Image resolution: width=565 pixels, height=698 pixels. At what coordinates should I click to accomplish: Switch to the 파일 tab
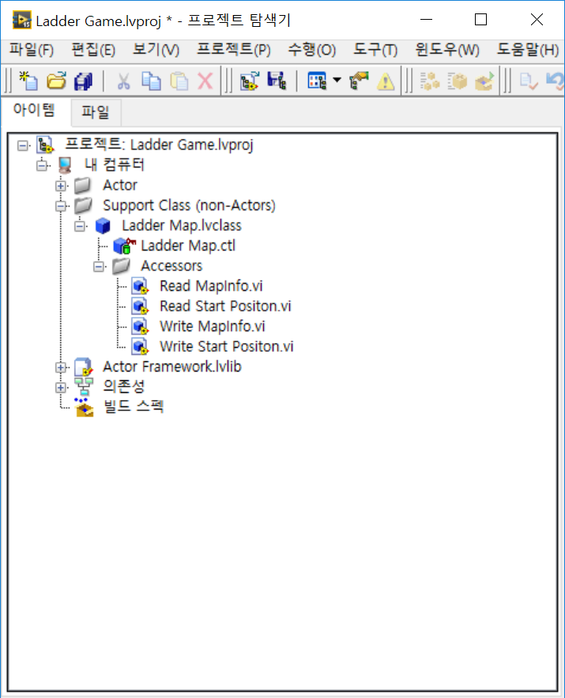pos(95,111)
